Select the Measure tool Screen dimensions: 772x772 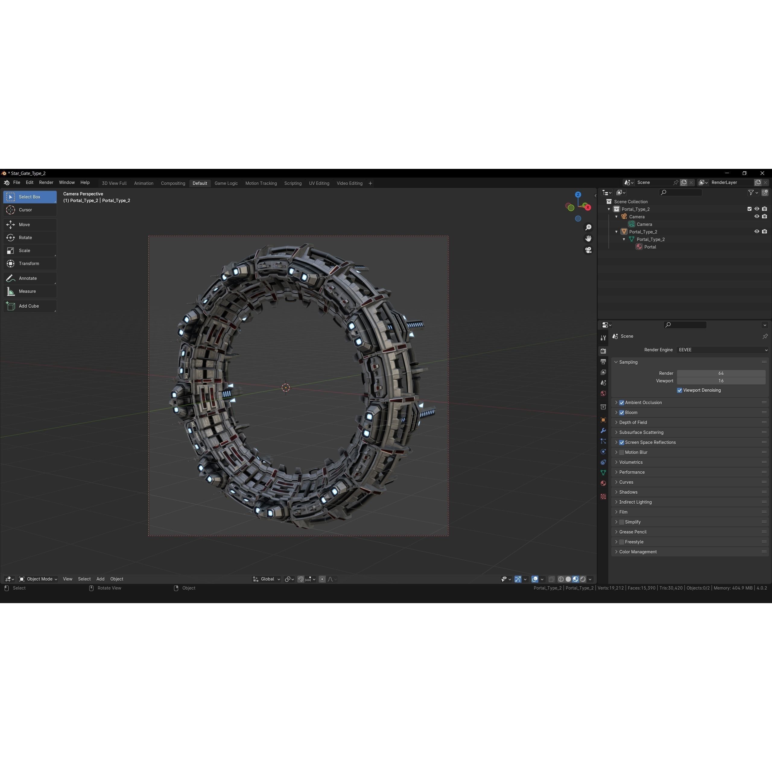pyautogui.click(x=30, y=291)
